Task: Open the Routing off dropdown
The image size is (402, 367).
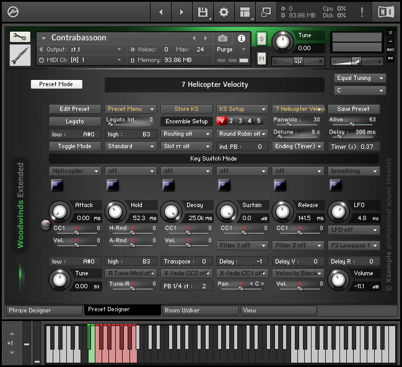Action: click(186, 134)
